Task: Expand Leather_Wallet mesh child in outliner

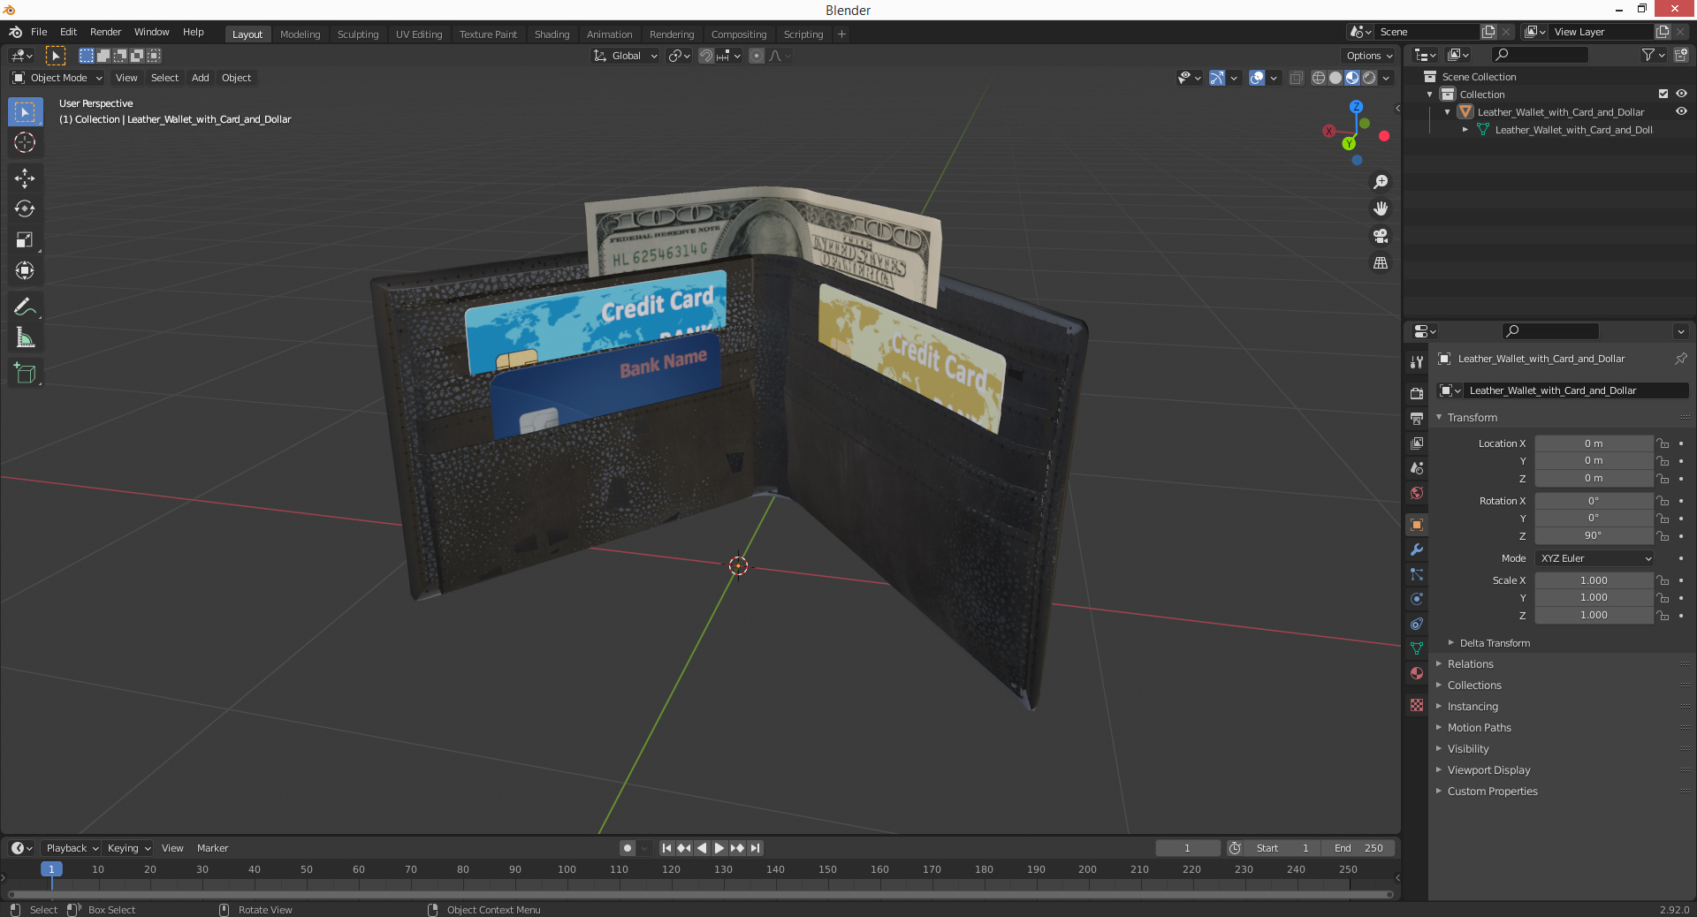Action: click(x=1465, y=130)
